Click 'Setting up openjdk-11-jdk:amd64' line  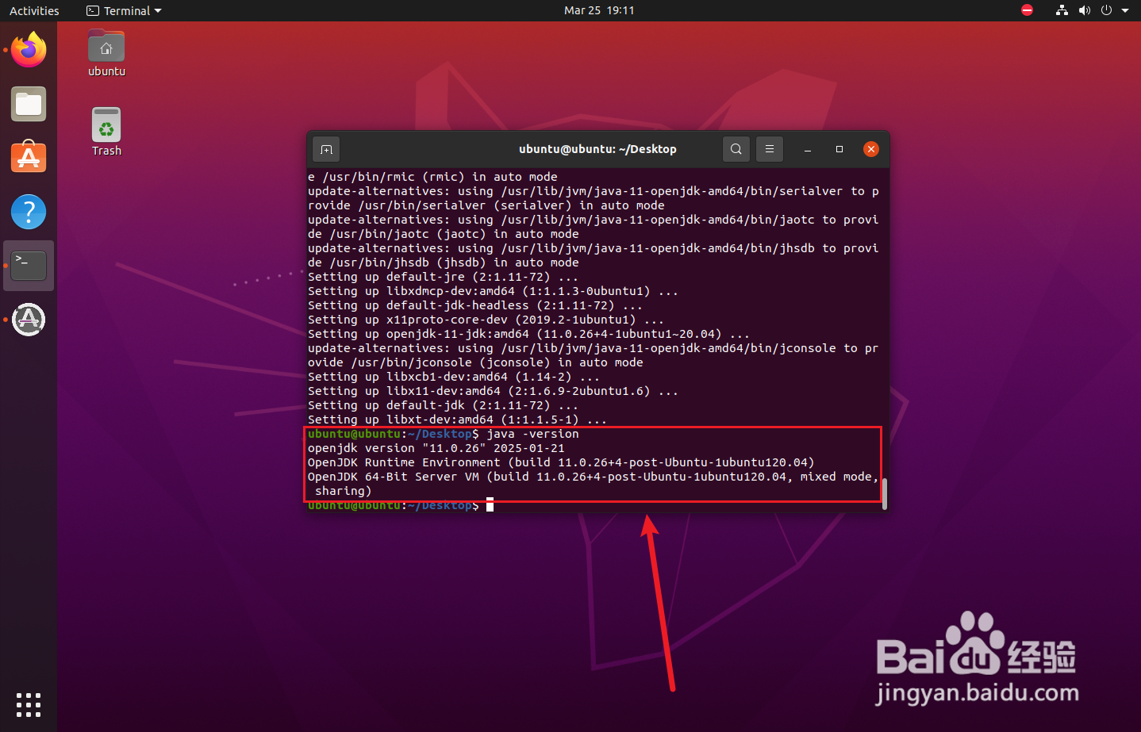tap(528, 334)
